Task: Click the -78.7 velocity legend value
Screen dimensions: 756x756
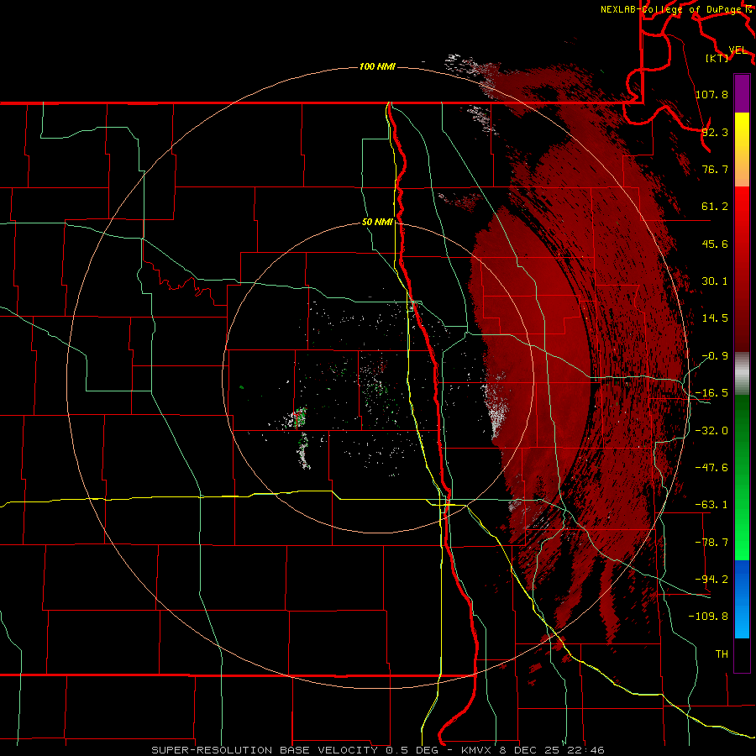Action: [711, 543]
